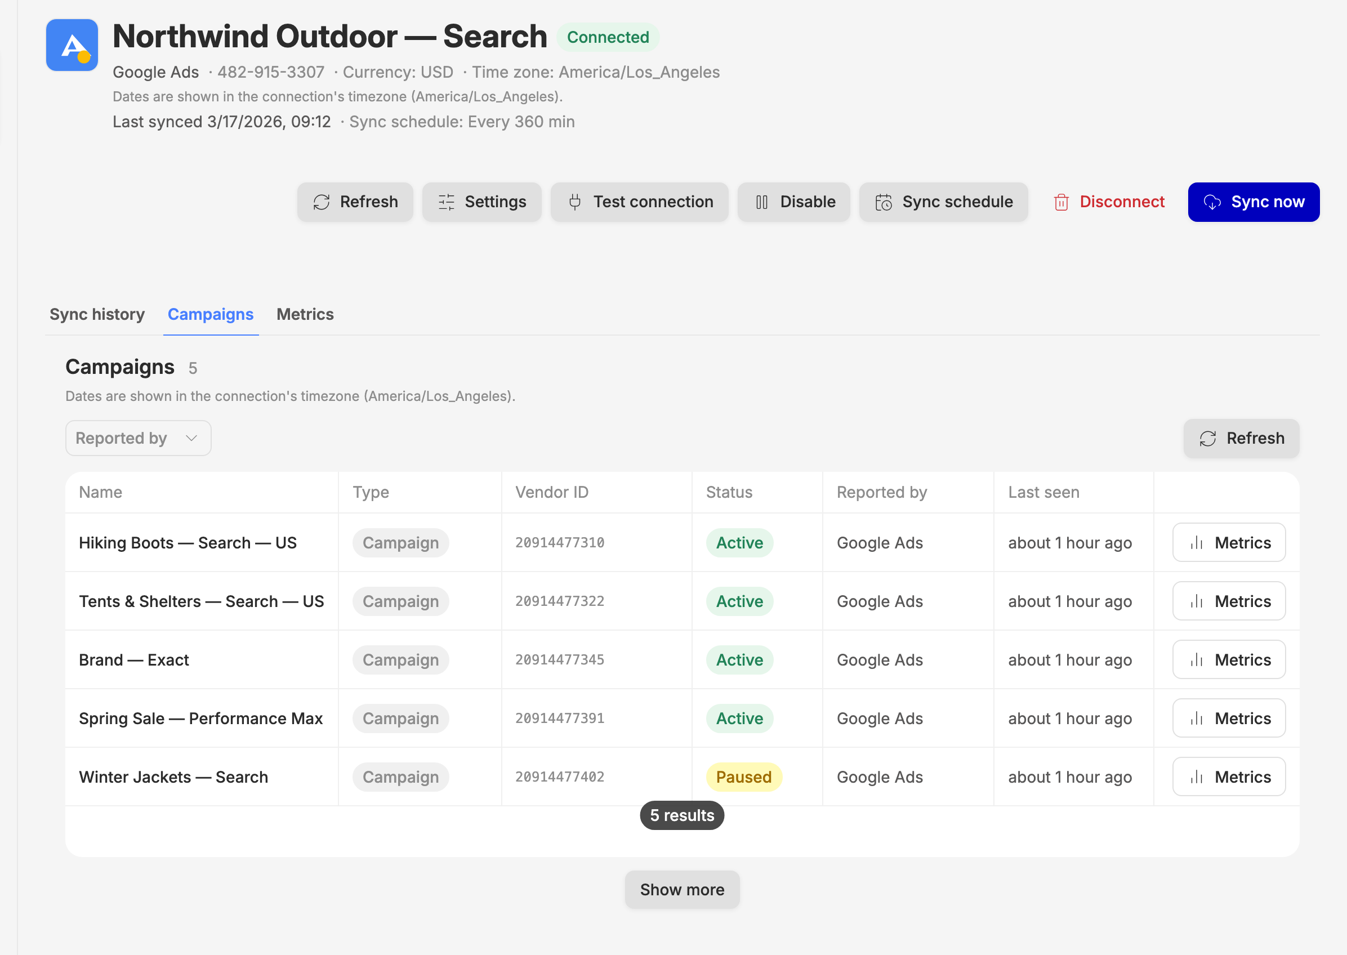Open the Metrics tab
This screenshot has width=1347, height=955.
click(x=305, y=315)
